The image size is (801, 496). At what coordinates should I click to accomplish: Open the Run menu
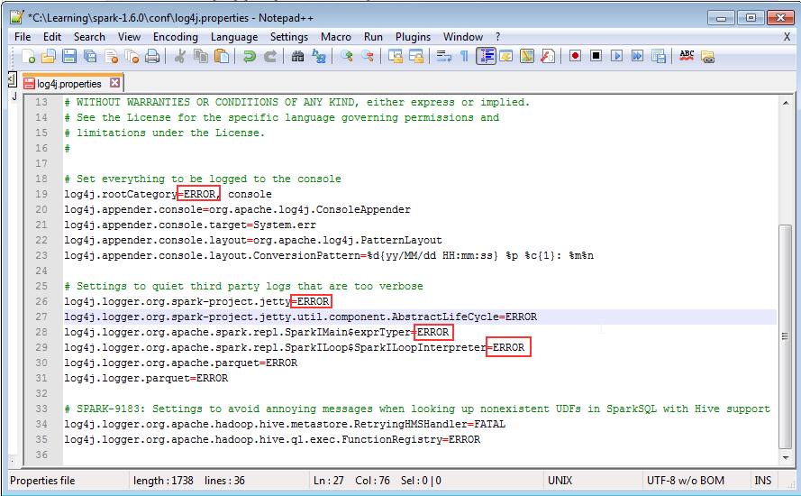(373, 37)
